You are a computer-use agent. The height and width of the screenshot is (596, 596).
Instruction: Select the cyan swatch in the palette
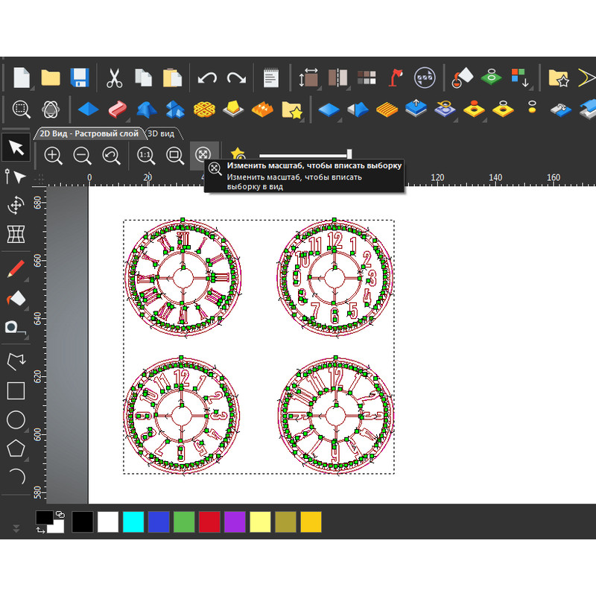[134, 522]
